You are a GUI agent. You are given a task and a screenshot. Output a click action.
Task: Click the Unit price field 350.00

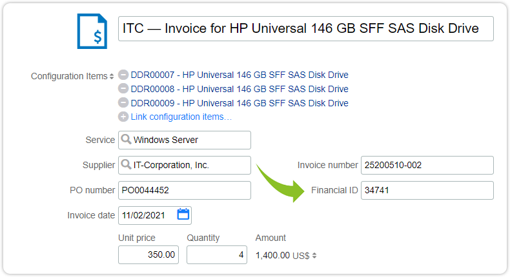coord(148,254)
